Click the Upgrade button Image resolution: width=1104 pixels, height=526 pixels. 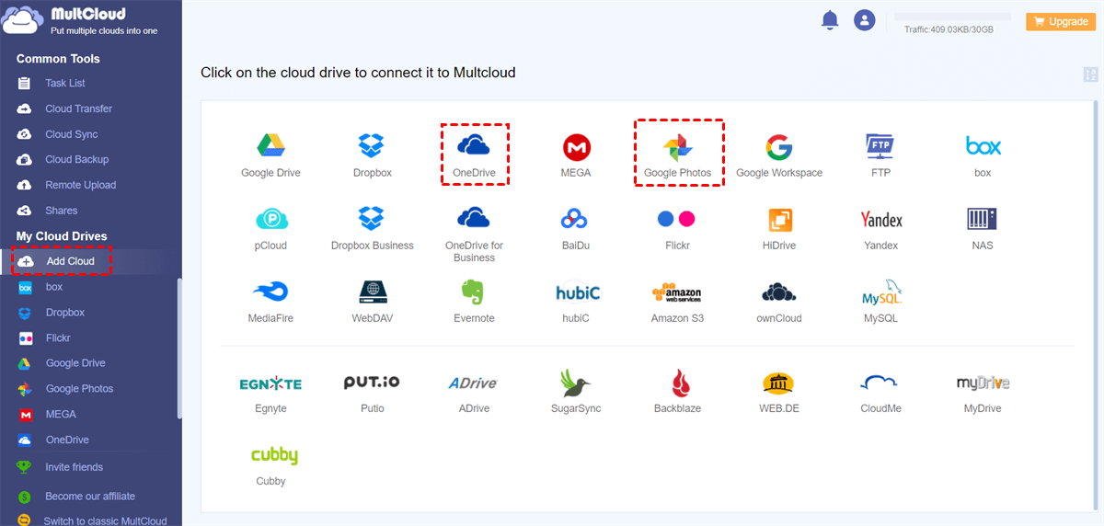click(x=1062, y=21)
